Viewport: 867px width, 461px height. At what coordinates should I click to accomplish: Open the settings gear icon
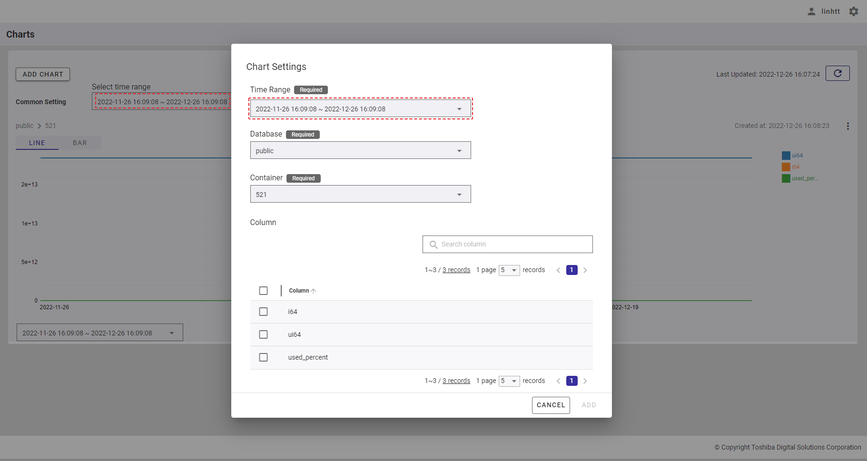pyautogui.click(x=854, y=11)
